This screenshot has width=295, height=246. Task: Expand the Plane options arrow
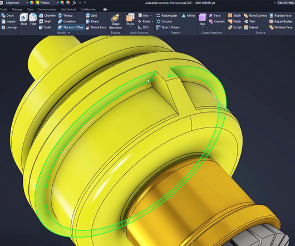130,27
